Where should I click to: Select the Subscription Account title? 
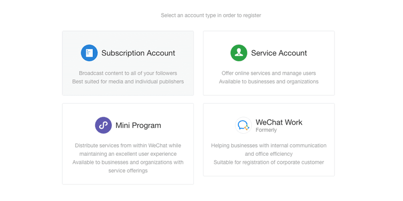[138, 53]
